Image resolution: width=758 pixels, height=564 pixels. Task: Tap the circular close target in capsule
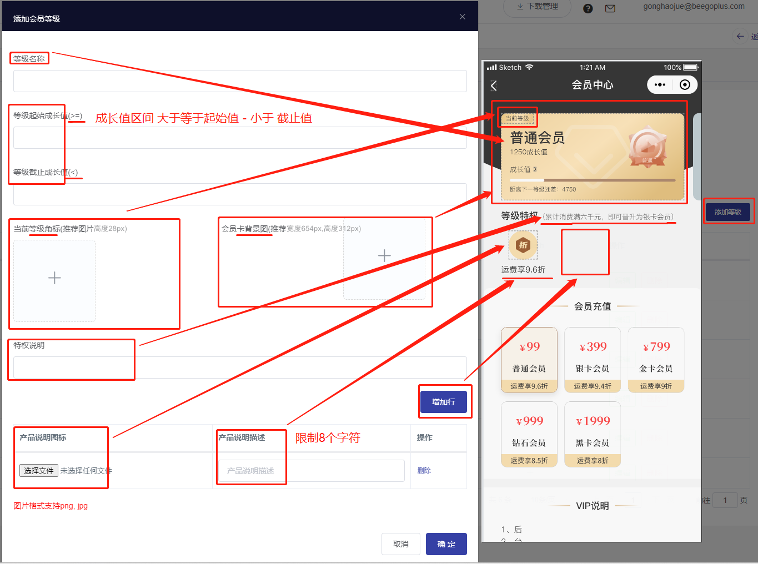tap(685, 85)
